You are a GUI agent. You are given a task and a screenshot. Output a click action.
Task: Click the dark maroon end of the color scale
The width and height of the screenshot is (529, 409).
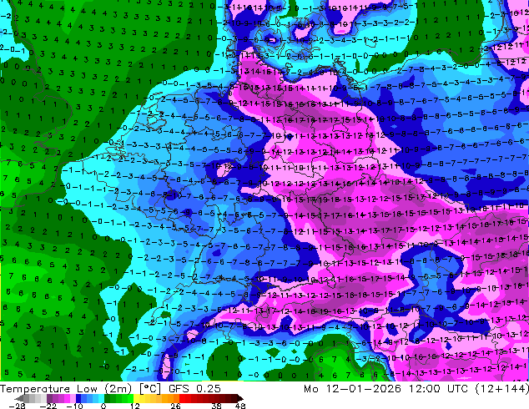coord(237,398)
